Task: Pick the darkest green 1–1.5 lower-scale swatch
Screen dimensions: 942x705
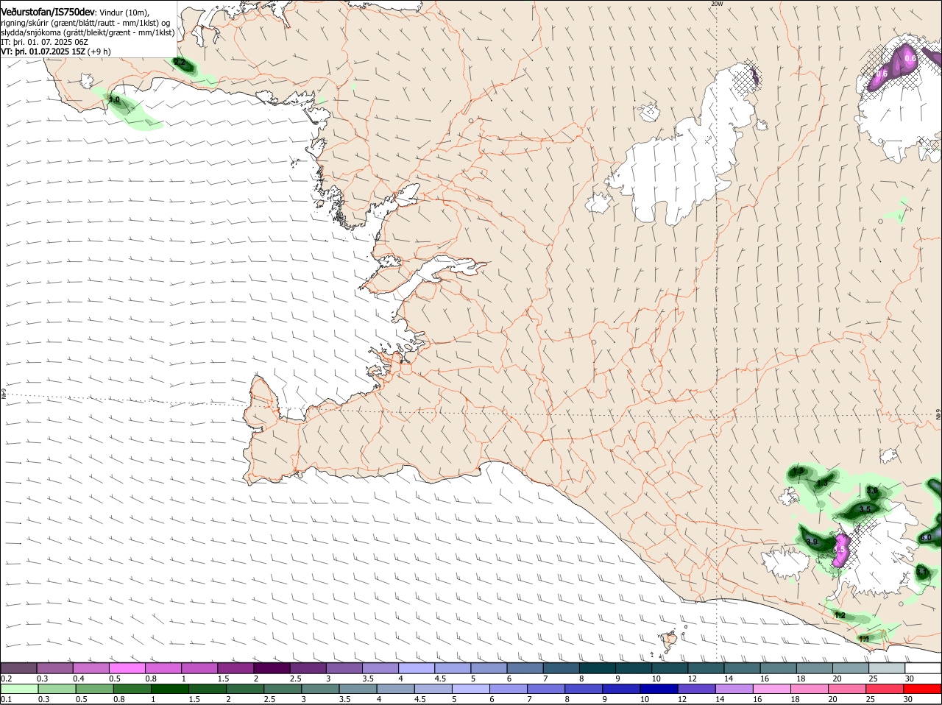Action: tap(169, 689)
